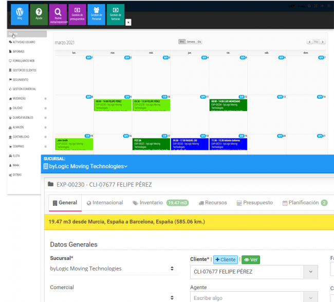Switch calendar to Semana view
Image resolution: width=334 pixels, height=302 pixels.
(x=190, y=42)
